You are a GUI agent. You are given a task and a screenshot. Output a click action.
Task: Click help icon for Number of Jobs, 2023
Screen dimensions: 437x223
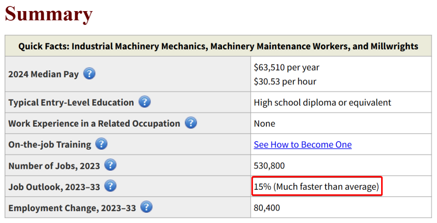tap(110, 165)
